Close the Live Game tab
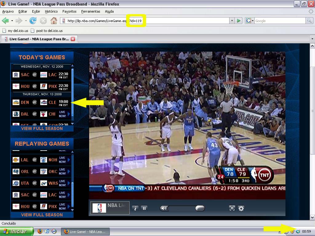 point(73,39)
